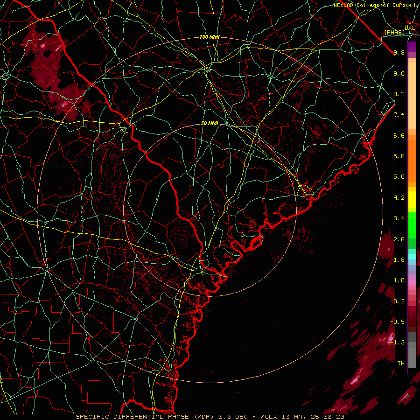420x420 pixels.
Task: Click the cyan segment of the color bar
Action: point(412,257)
